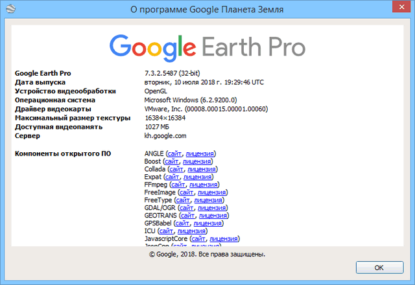The height and width of the screenshot is (285, 415).
Task: Open ICU сайт link
Action: (x=167, y=231)
